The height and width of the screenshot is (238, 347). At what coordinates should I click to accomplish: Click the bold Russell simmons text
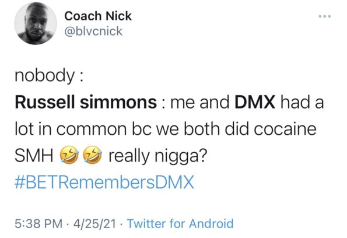pos(86,103)
